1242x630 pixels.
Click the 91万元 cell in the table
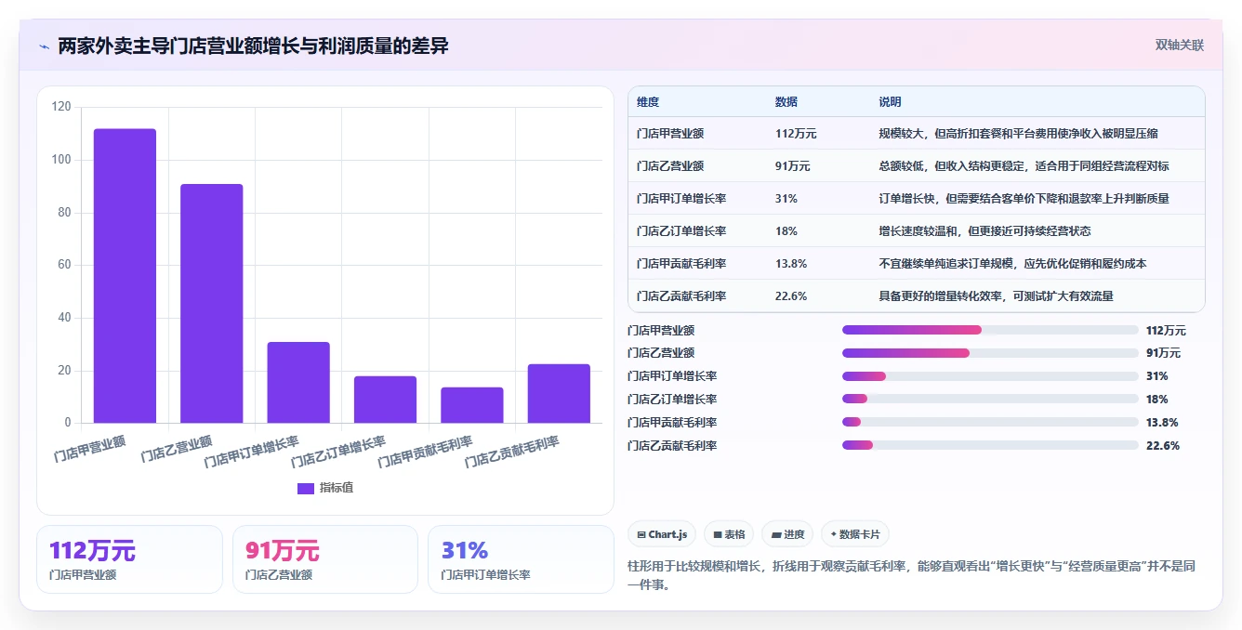(x=792, y=166)
